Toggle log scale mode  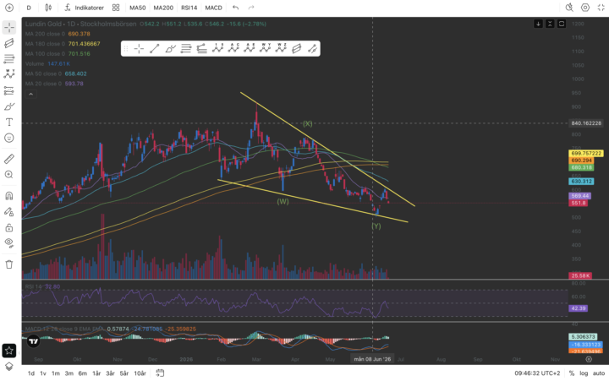(x=584, y=373)
